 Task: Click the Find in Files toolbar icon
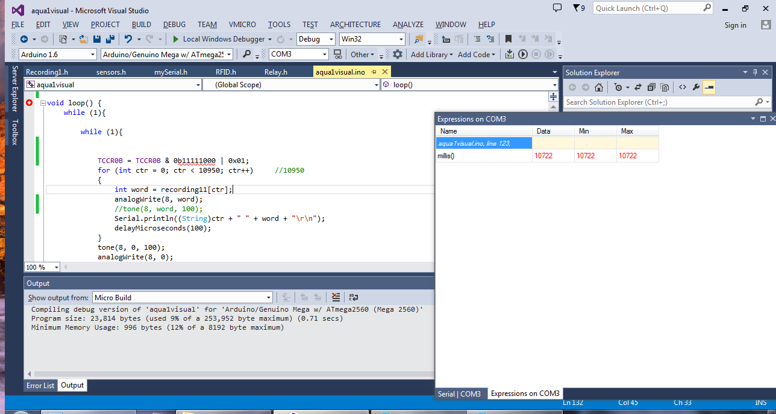pos(418,39)
